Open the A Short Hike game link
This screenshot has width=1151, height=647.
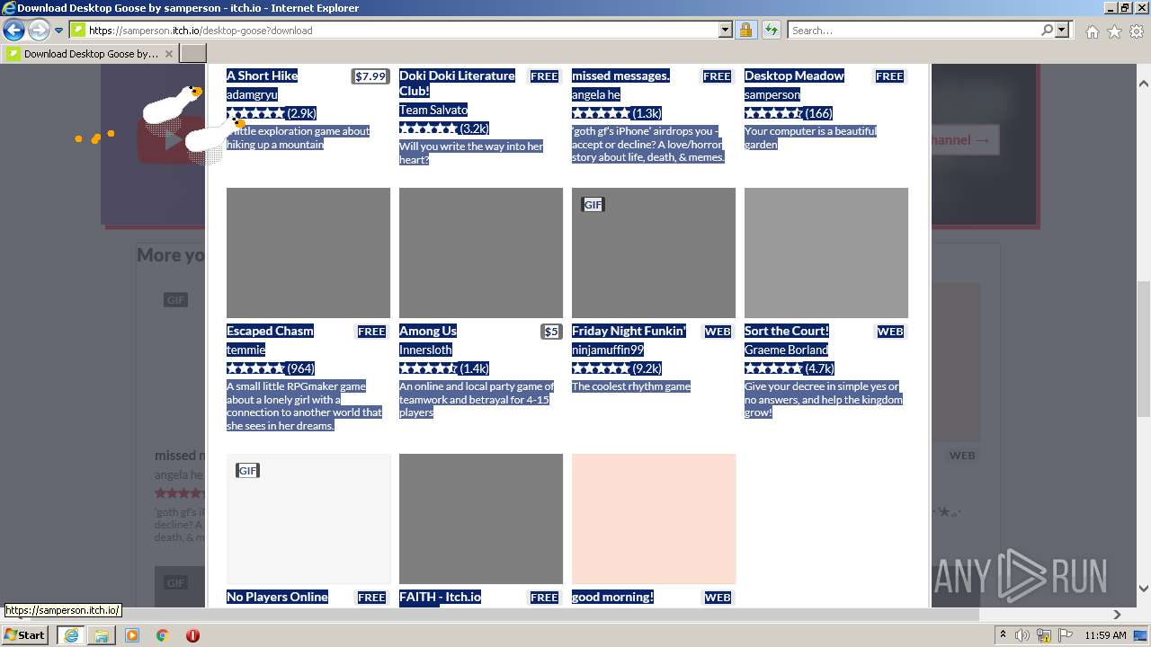point(262,75)
